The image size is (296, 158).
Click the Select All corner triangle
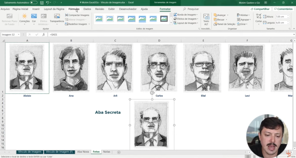click(3, 41)
